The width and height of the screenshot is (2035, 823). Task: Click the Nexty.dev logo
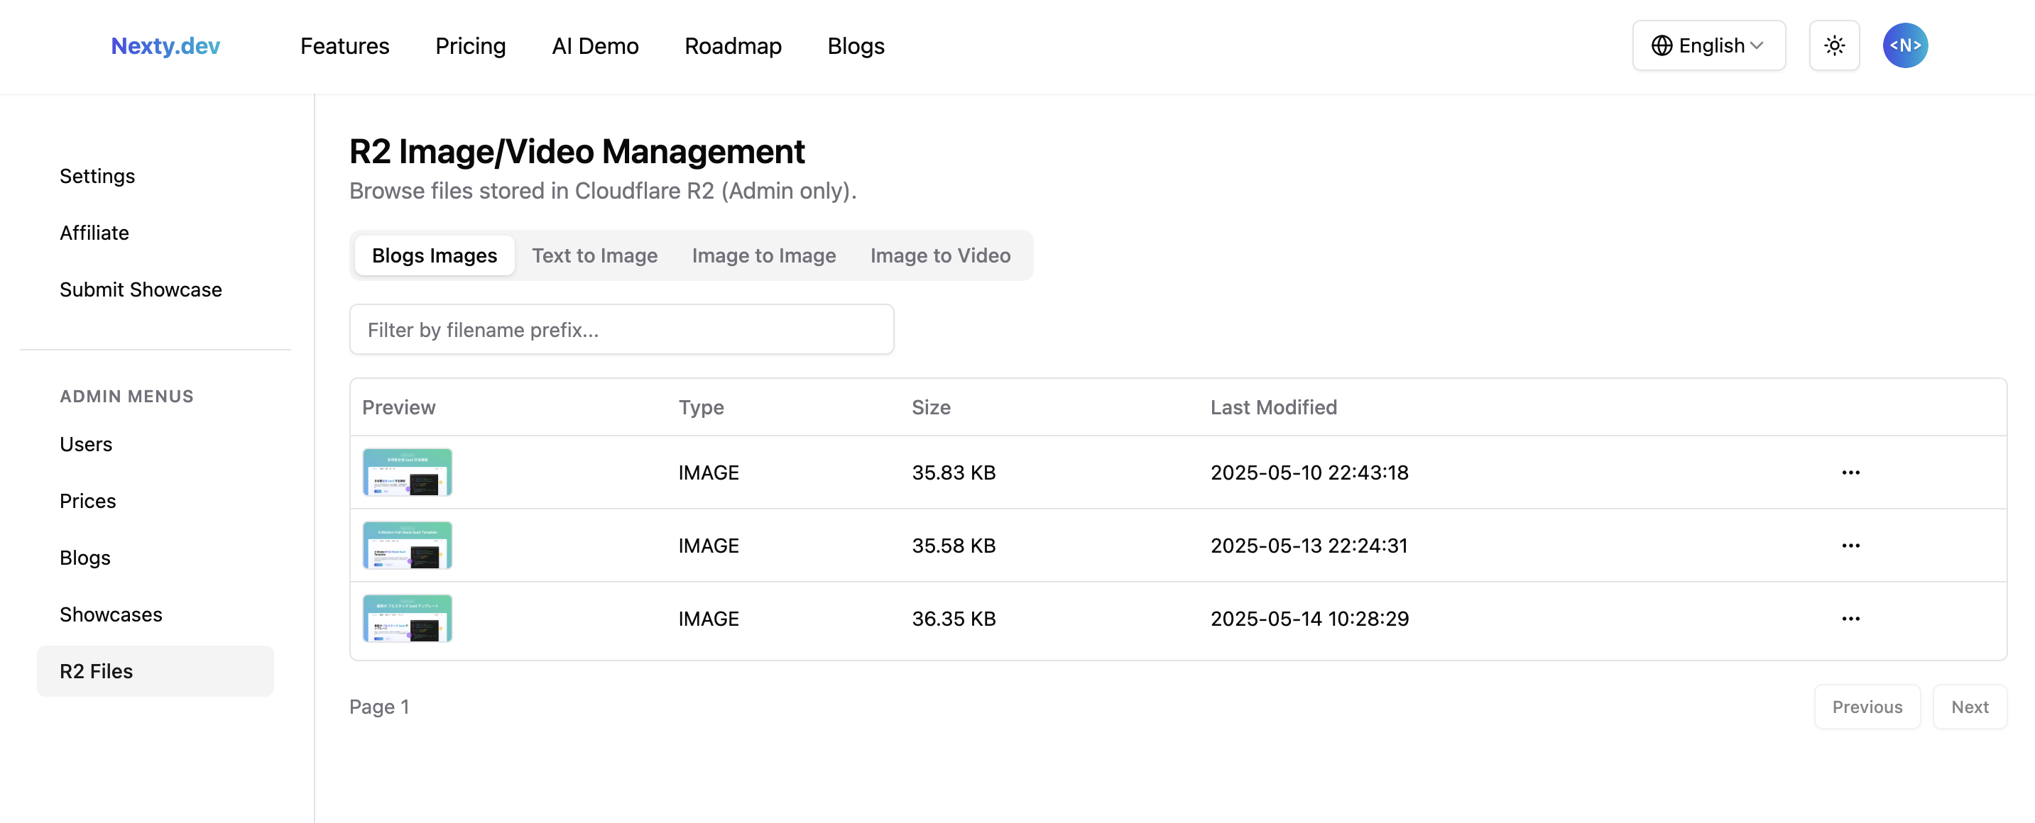[x=165, y=46]
